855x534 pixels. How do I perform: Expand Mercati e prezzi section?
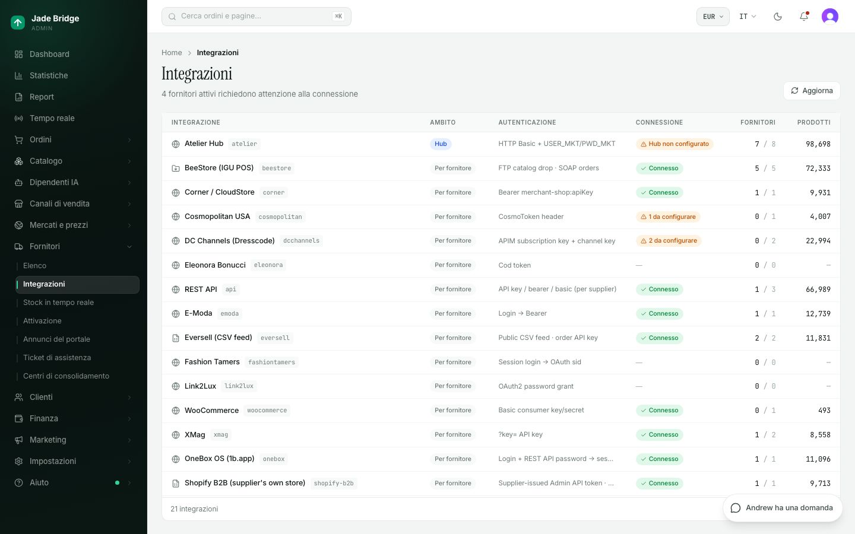click(x=74, y=225)
